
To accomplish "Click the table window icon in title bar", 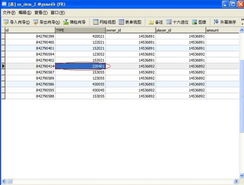I will pyautogui.click(x=4, y=4).
